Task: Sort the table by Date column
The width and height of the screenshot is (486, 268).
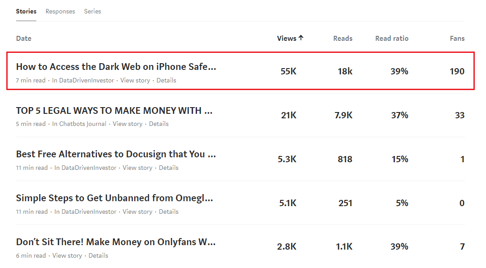Action: point(24,39)
